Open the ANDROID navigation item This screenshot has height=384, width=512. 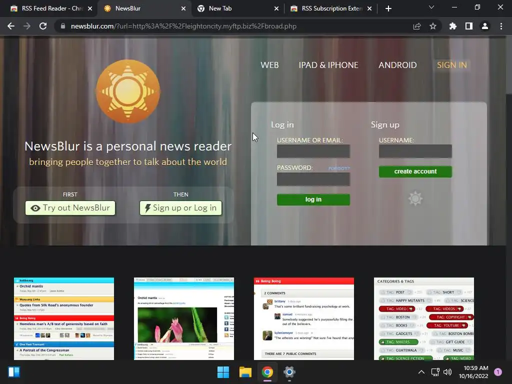tap(397, 65)
